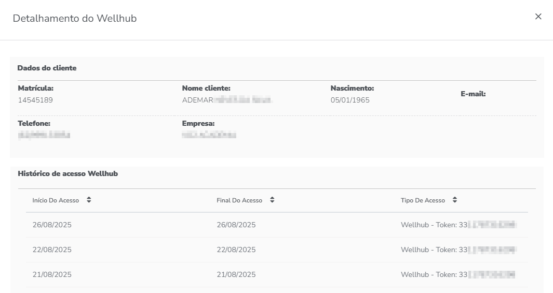Select the client name starting with ADEMAR
The image size is (553, 293).
tap(227, 100)
